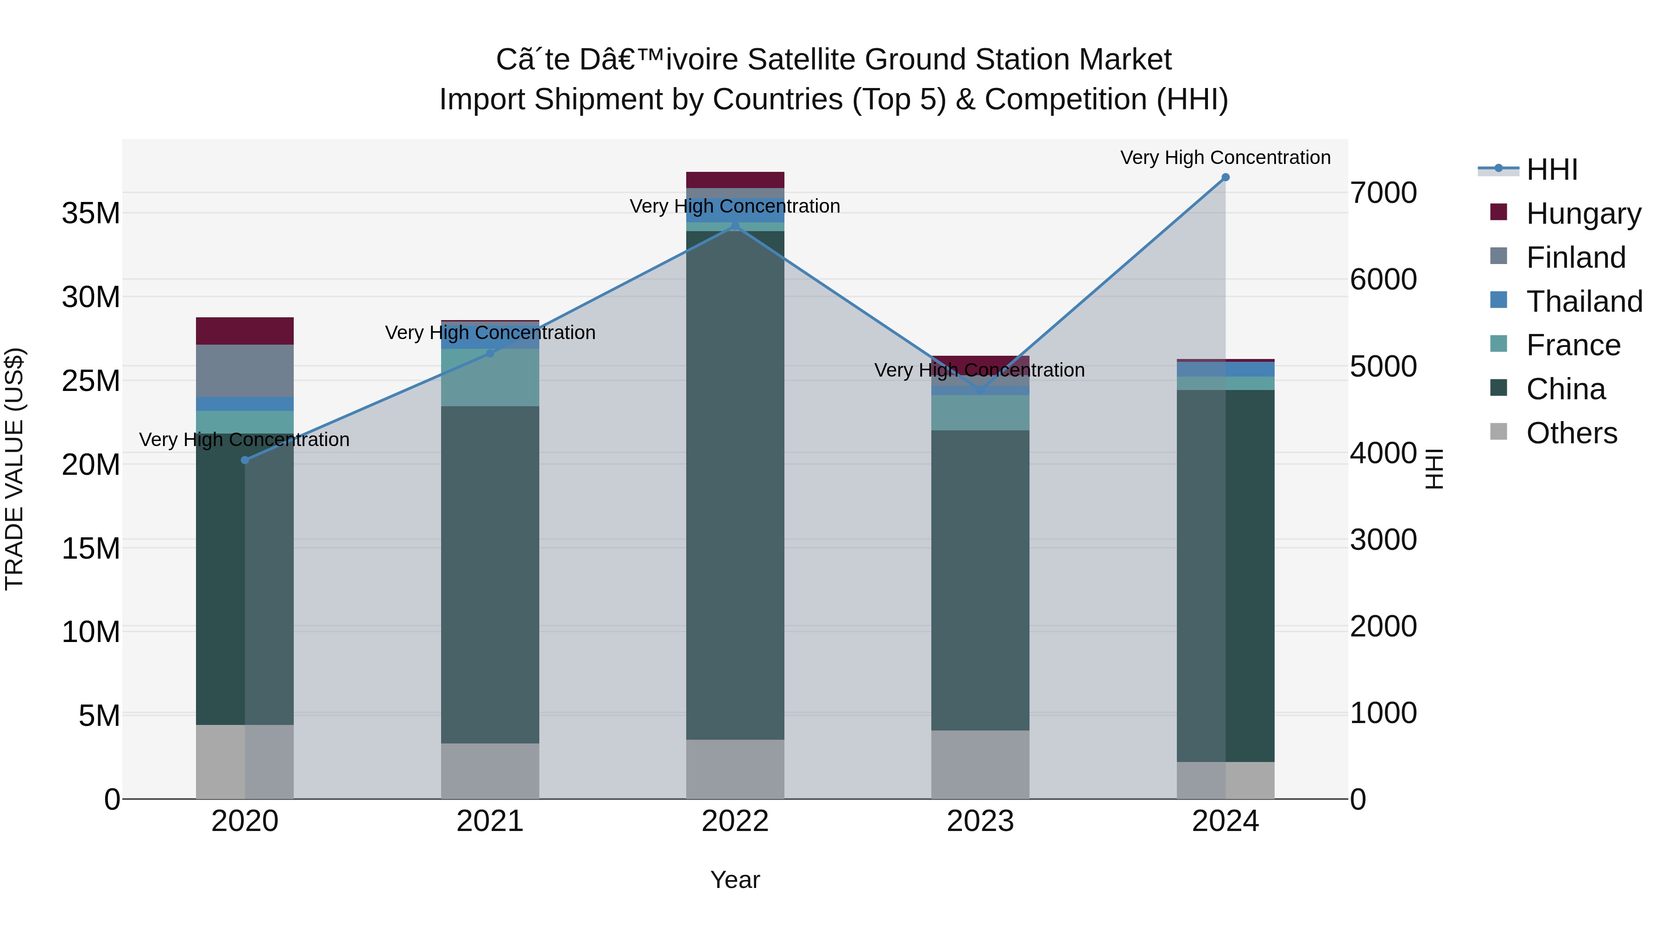
Task: Click the France segment of the 2021 bar
Action: click(x=490, y=378)
